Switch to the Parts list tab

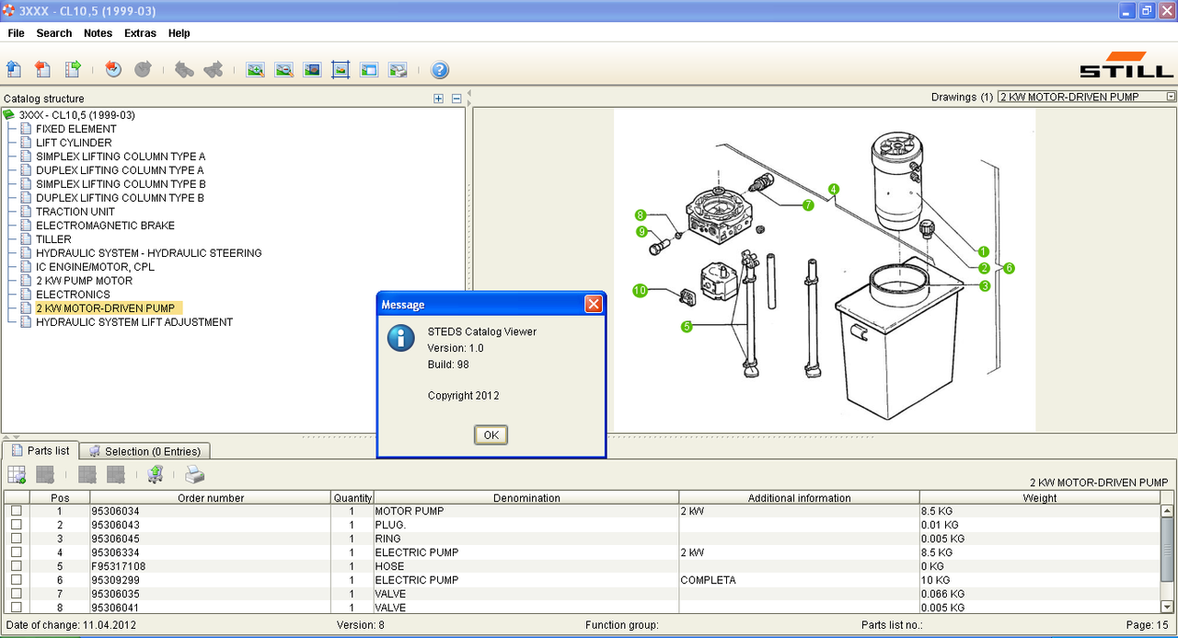40,450
